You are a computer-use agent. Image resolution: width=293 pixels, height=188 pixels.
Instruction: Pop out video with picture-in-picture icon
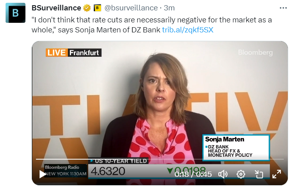pyautogui.click(x=259, y=174)
